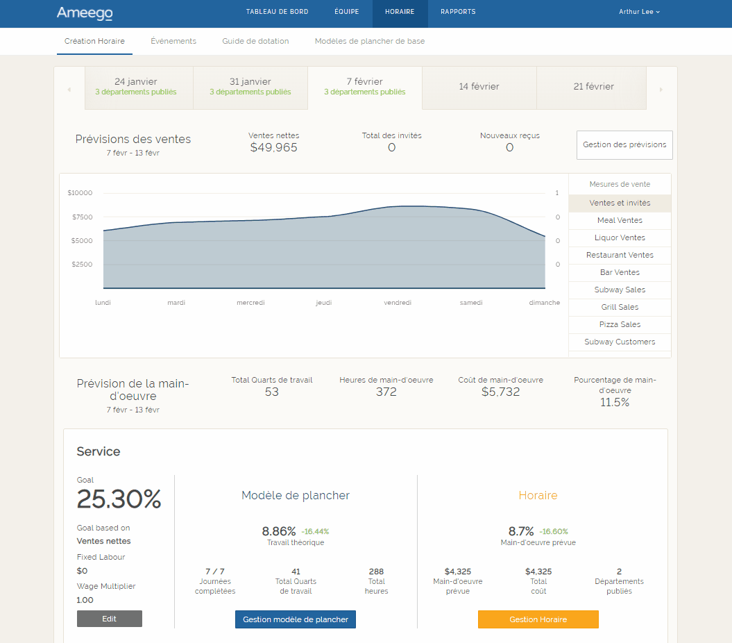Screen dimensions: 732x643
Task: Go to previous weeks with left arrow
Action: point(69,90)
